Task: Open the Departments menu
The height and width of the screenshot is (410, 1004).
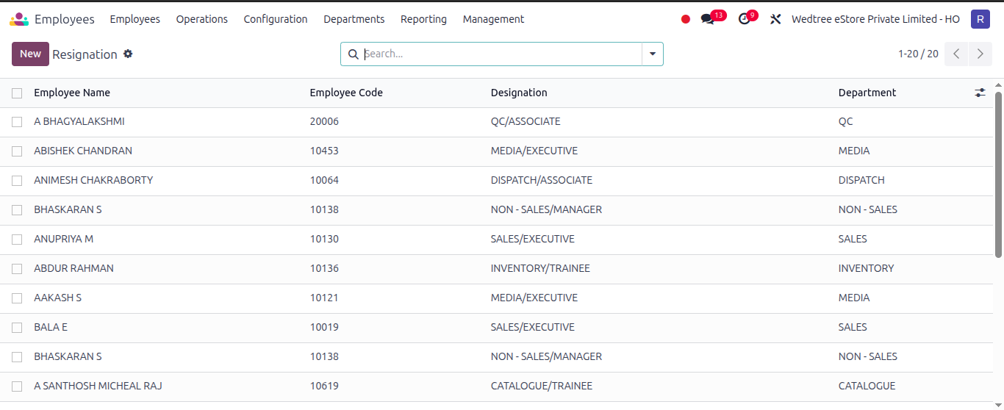Action: (354, 19)
